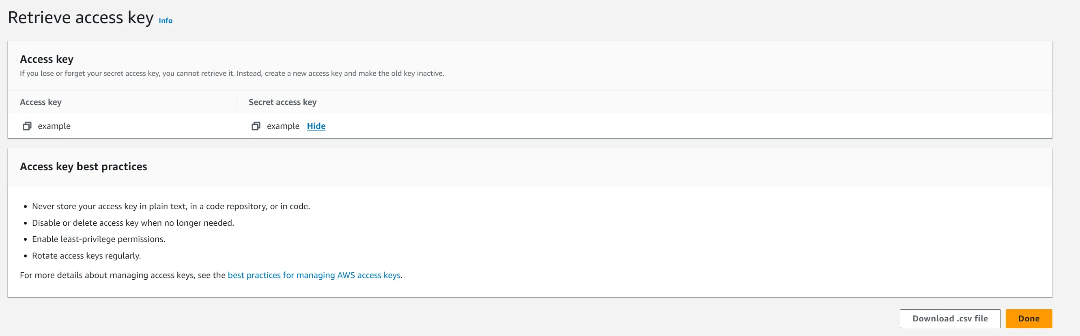
Task: Select the "Retrieve access key" page title
Action: (81, 17)
